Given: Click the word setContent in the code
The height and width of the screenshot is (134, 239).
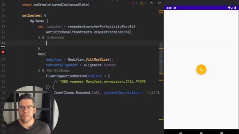Looking at the screenshot, I should [x=32, y=16].
